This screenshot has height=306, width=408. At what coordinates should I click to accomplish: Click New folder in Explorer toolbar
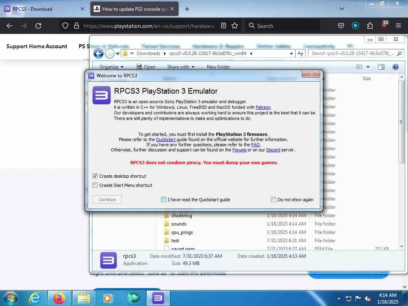(x=218, y=67)
